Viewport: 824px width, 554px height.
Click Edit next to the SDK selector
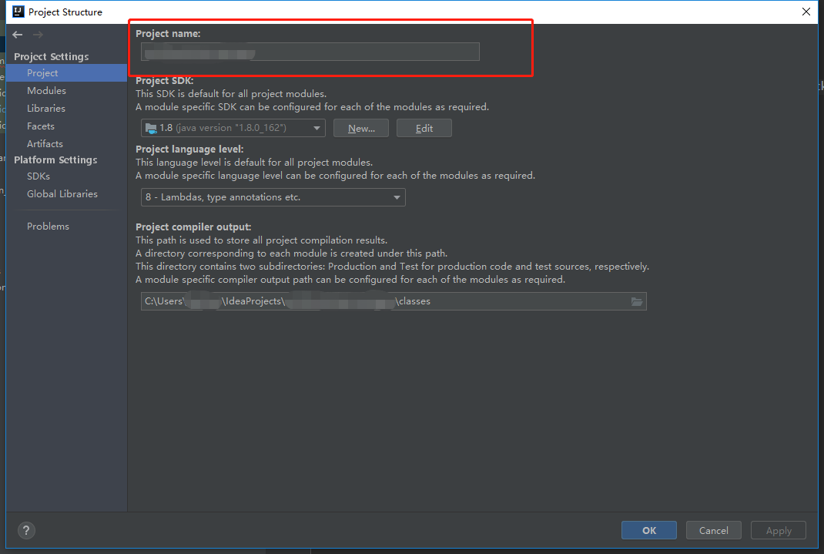click(x=424, y=128)
